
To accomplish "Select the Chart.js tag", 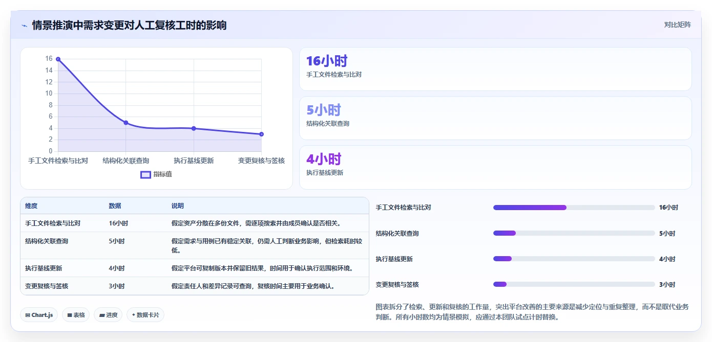I will pyautogui.click(x=39, y=315).
